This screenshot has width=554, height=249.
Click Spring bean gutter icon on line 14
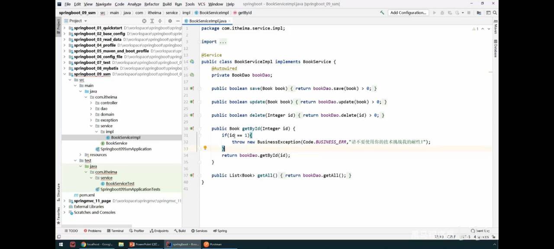click(192, 62)
